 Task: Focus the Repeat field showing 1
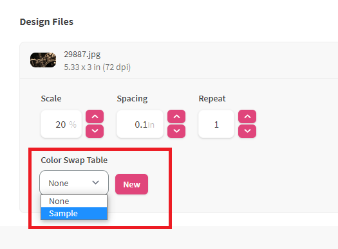(216, 124)
